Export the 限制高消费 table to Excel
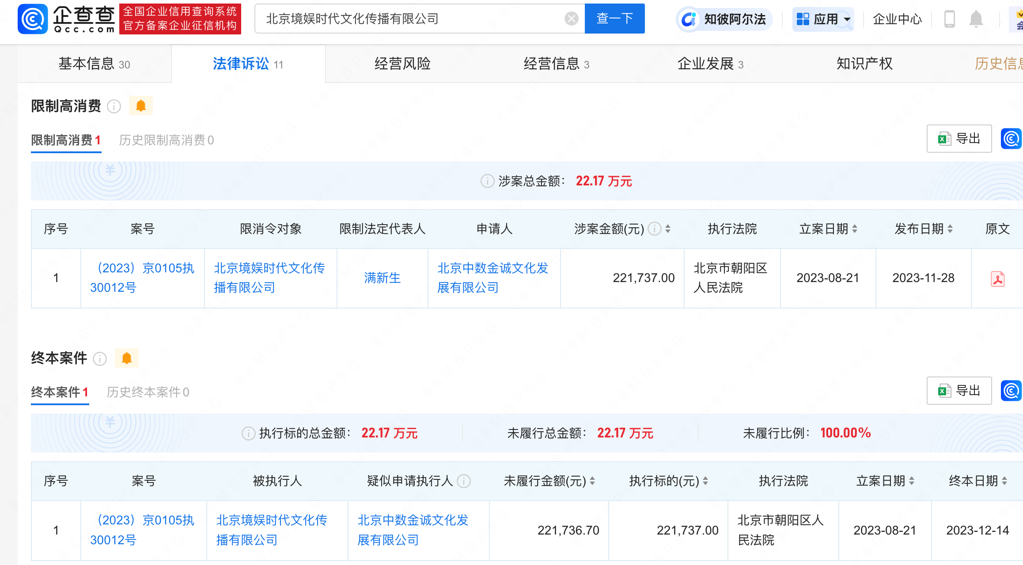Image resolution: width=1023 pixels, height=565 pixels. [x=959, y=139]
